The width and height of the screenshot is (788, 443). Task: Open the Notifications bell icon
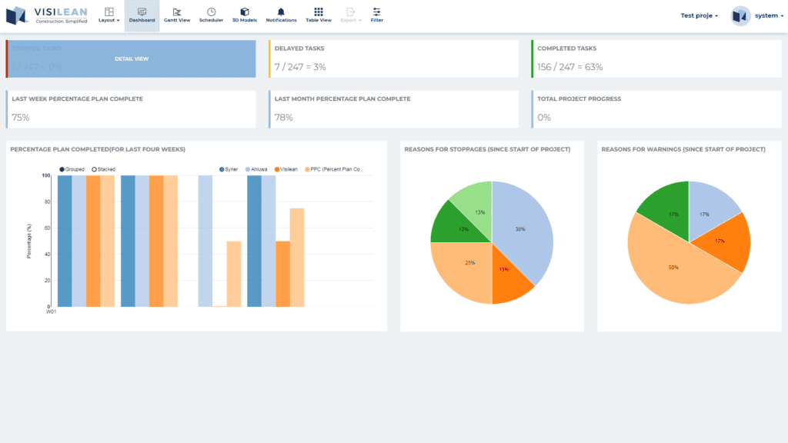[281, 12]
